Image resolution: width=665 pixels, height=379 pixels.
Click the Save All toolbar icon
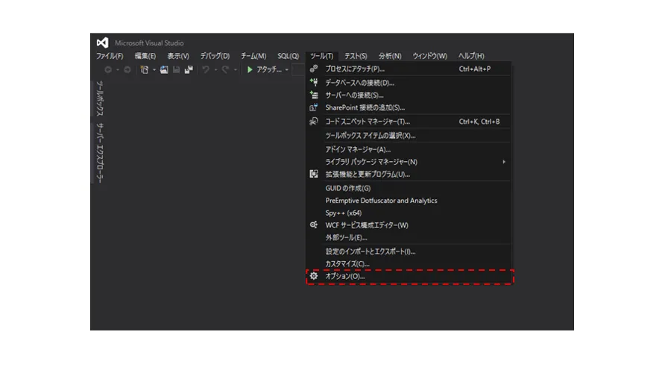(188, 69)
